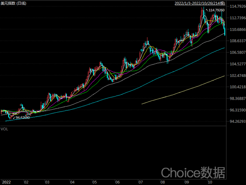Click the 美元指数 (日线) chart title
Viewport: 246px width, 185px height.
[13, 3]
